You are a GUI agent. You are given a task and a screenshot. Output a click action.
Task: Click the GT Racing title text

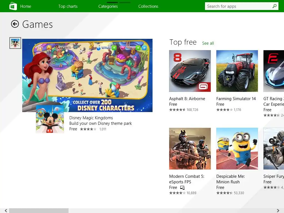[x=274, y=101]
